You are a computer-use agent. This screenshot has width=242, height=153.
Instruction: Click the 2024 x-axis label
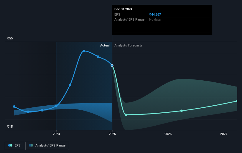coord(56,134)
